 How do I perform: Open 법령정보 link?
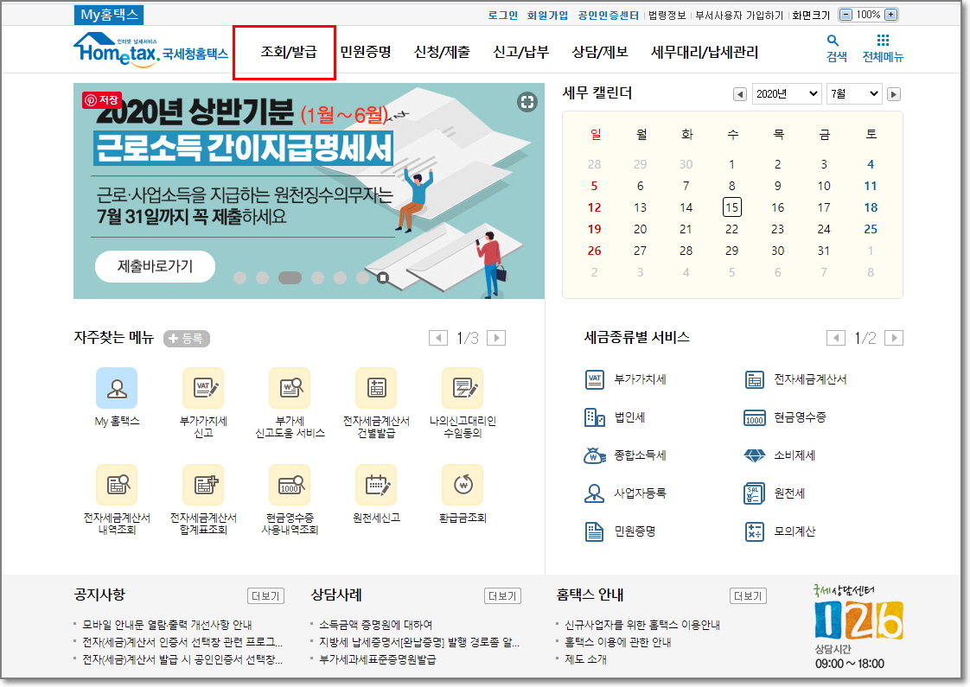click(667, 16)
